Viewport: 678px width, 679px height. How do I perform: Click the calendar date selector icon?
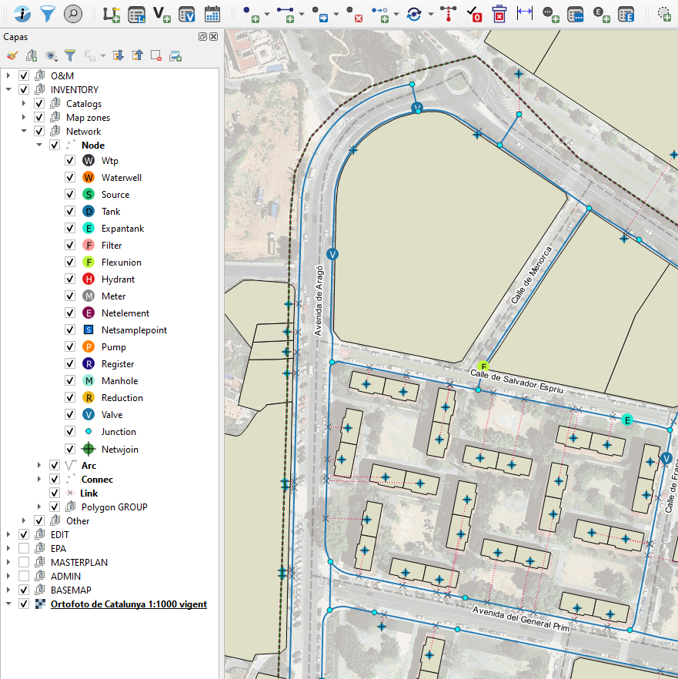[212, 14]
